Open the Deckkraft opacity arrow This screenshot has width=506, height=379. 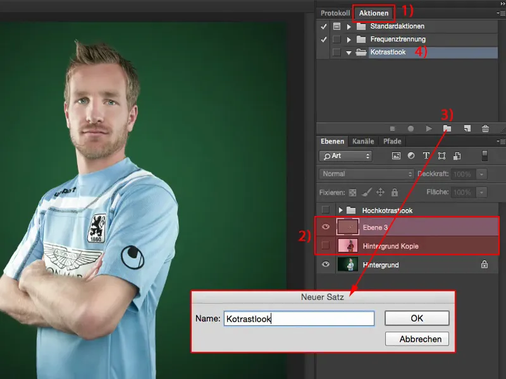coord(481,174)
